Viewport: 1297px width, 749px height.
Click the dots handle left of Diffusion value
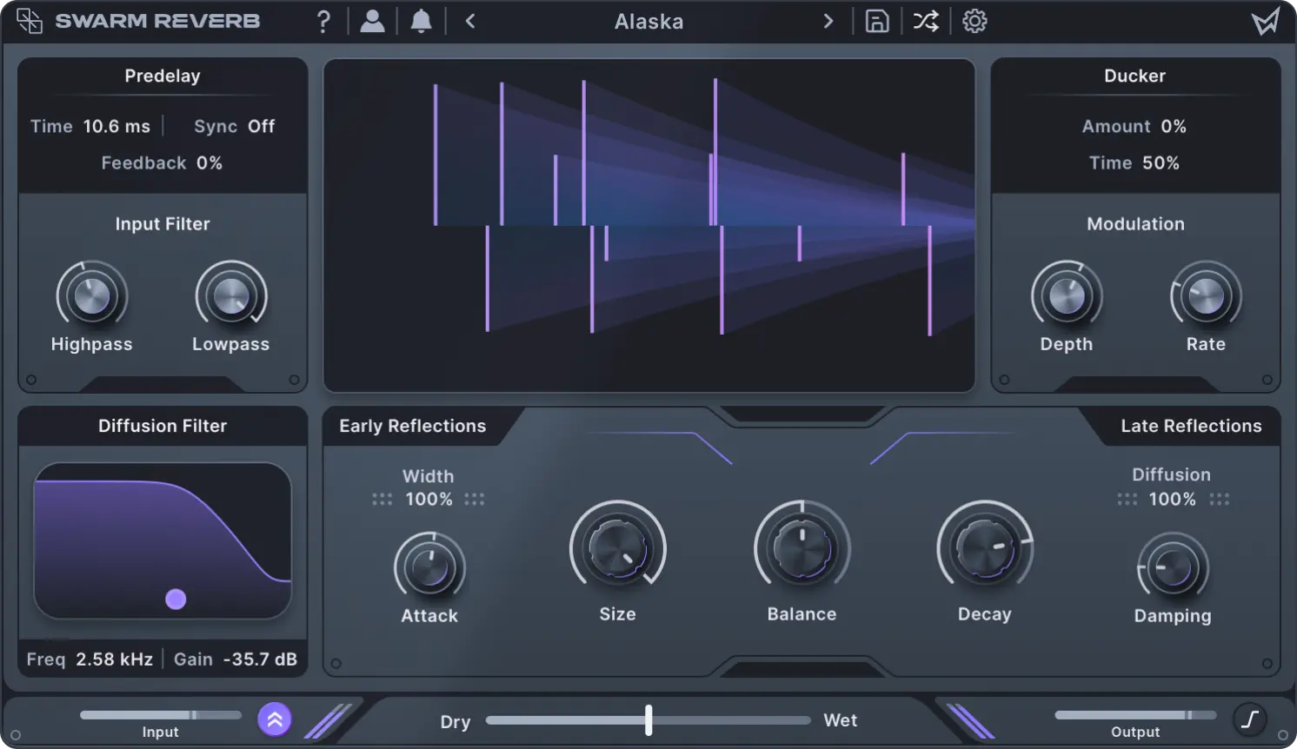1127,499
